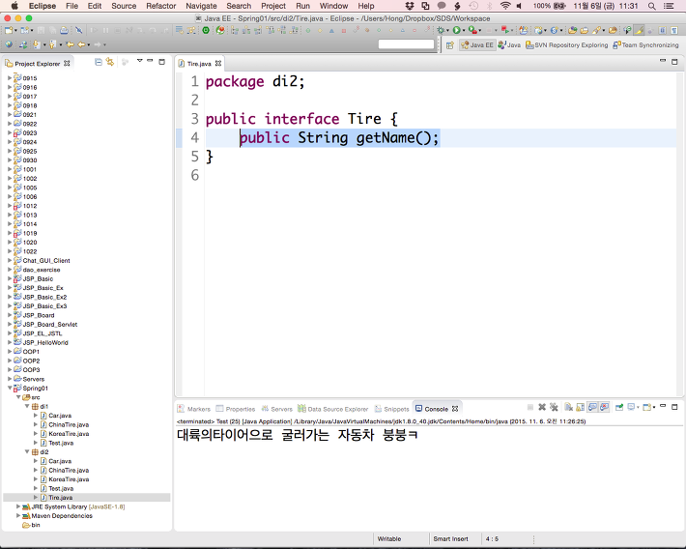Viewport: 686px width, 549px height.
Task: Open SVN Repository Exploring perspective
Action: [566, 45]
